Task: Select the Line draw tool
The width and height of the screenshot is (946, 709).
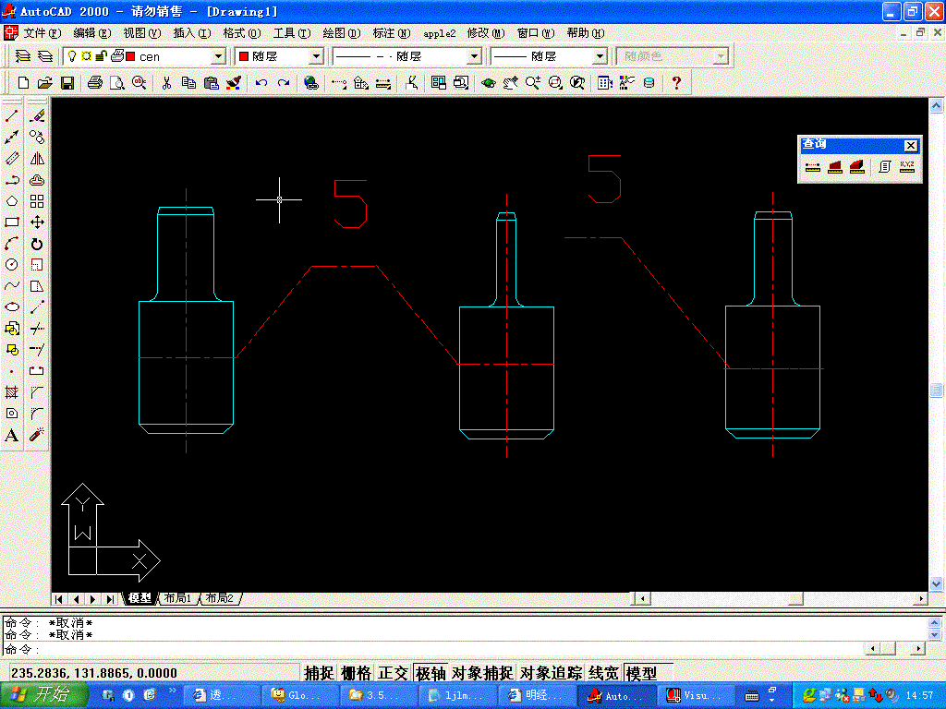Action: [12, 116]
